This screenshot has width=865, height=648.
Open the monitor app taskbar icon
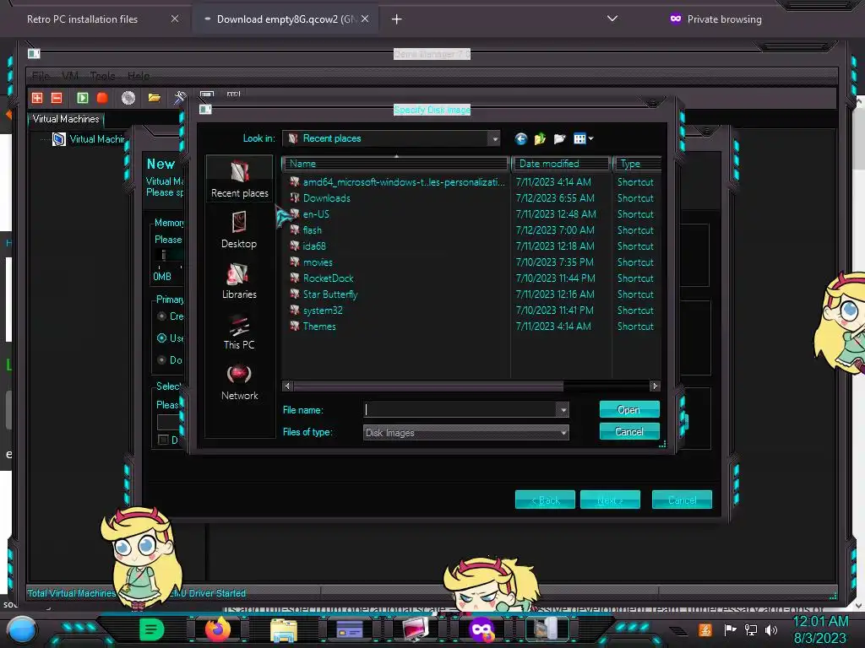coord(416,629)
